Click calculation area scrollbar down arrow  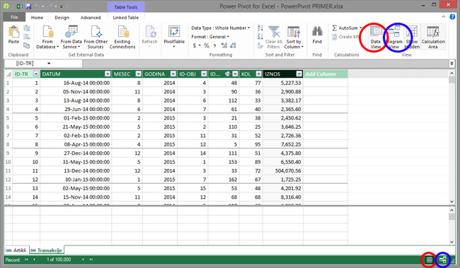point(452,242)
